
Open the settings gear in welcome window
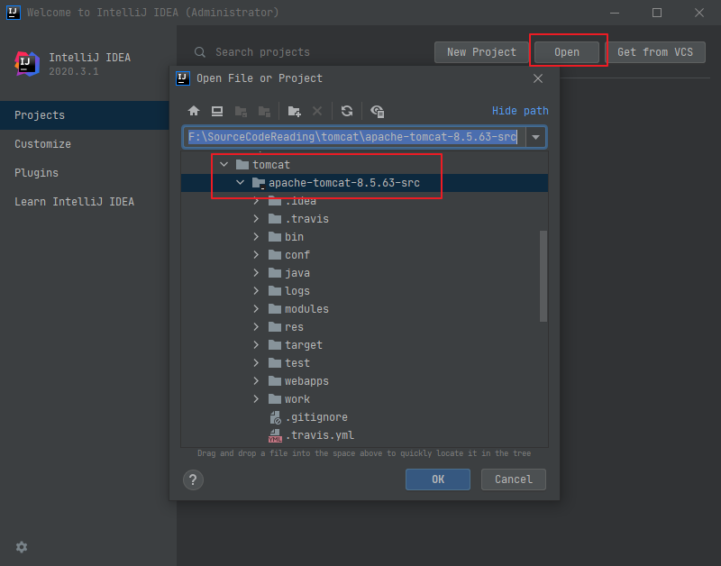click(x=22, y=547)
